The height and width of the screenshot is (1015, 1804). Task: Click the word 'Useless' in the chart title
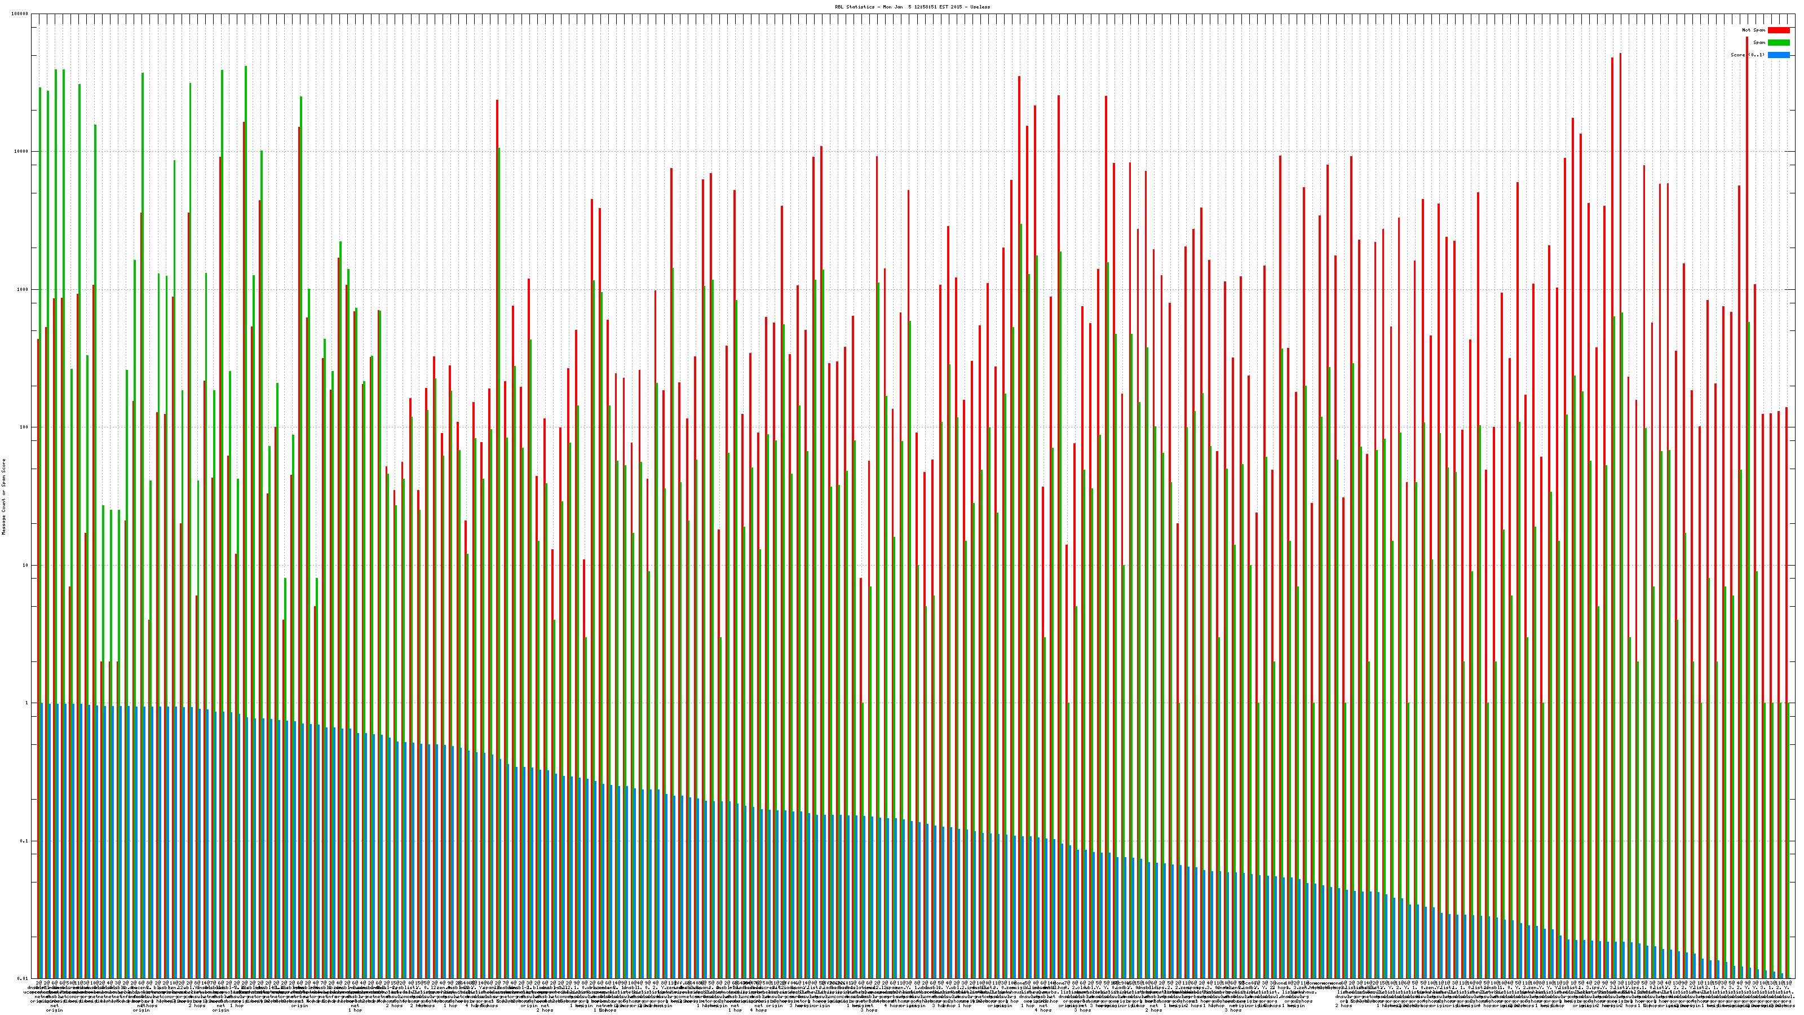980,7
